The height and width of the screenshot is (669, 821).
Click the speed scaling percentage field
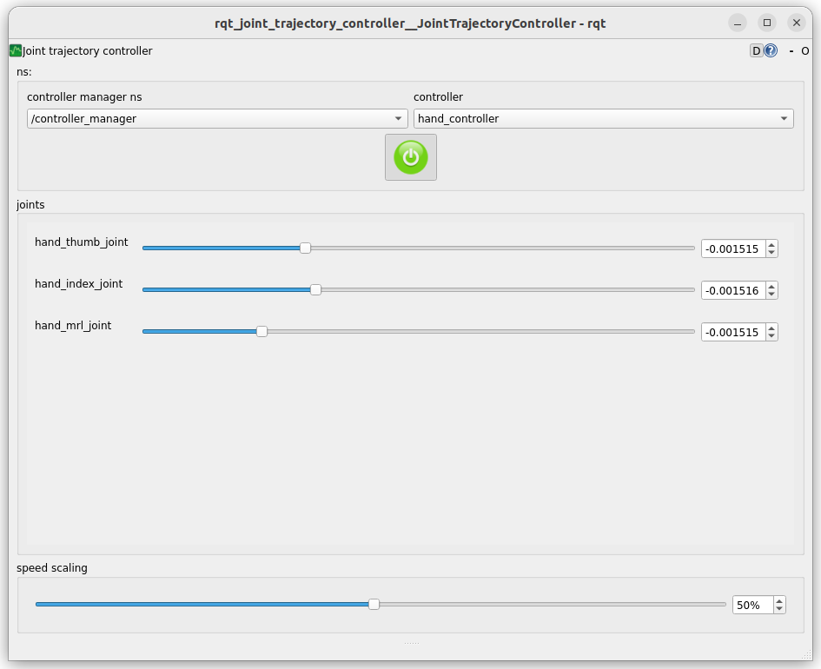[751, 605]
